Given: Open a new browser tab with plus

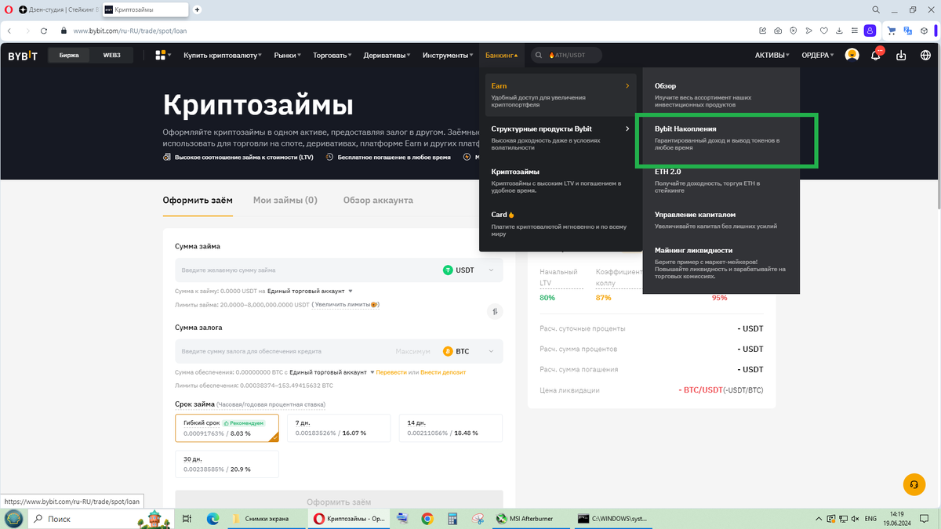Looking at the screenshot, I should coord(197,9).
